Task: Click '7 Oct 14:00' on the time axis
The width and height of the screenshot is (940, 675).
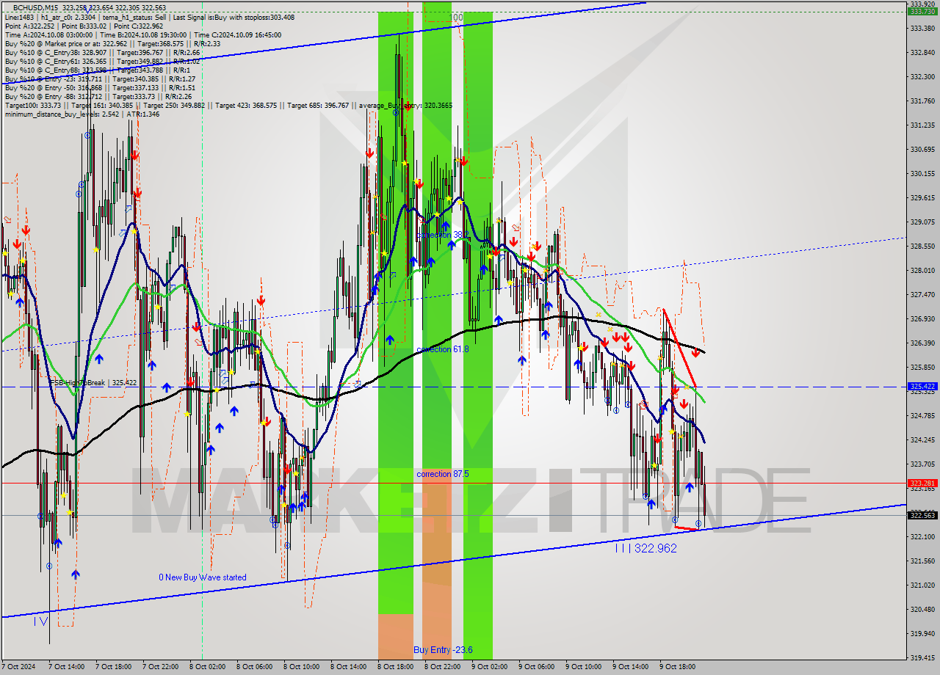Action: point(67,667)
